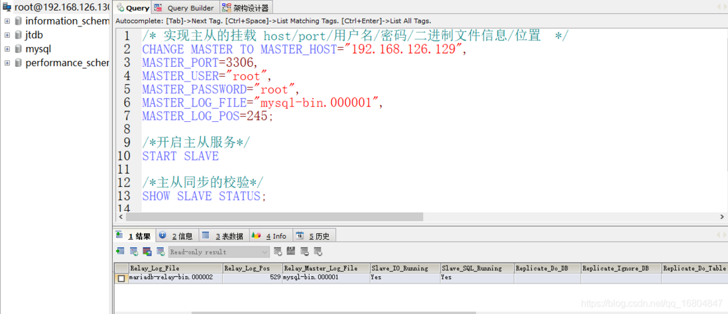Click the MASTER_PORT=3306 line

click(200, 63)
